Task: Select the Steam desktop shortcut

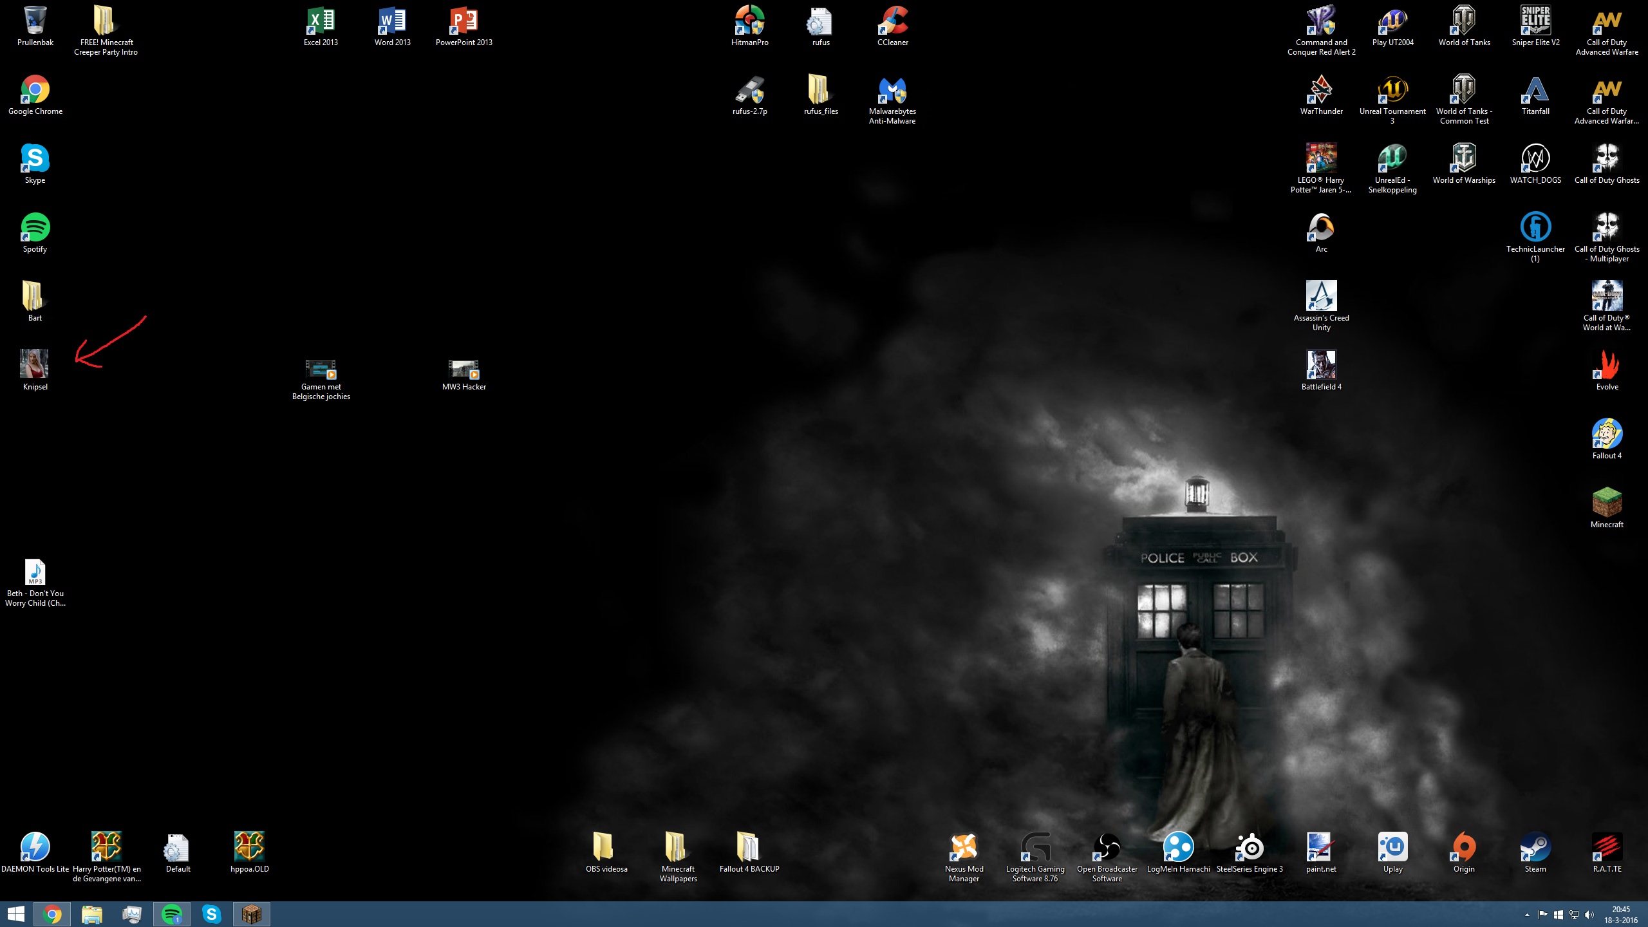Action: 1535,853
